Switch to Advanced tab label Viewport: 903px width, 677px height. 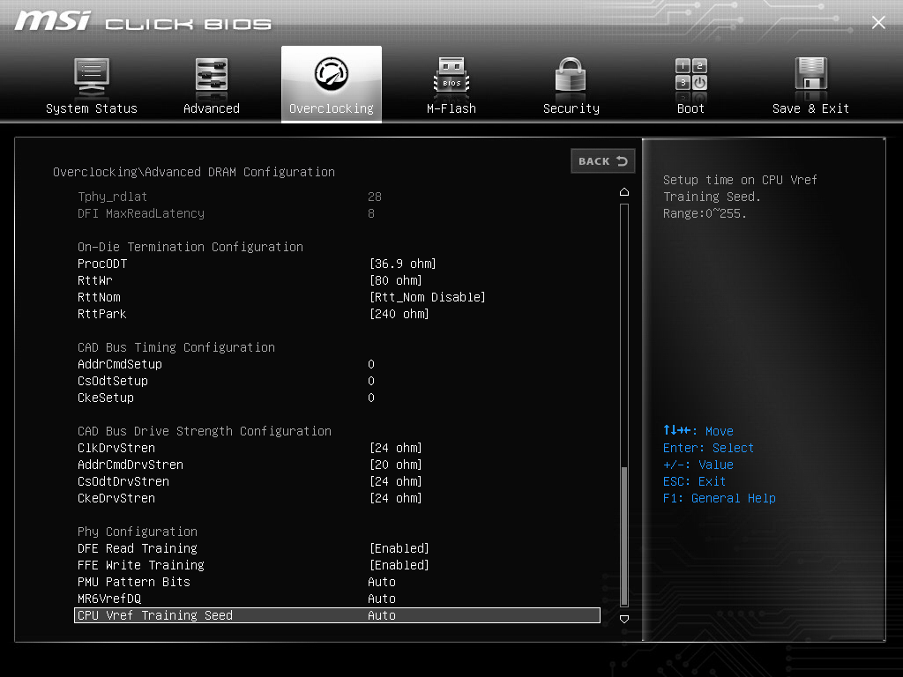pyautogui.click(x=212, y=108)
